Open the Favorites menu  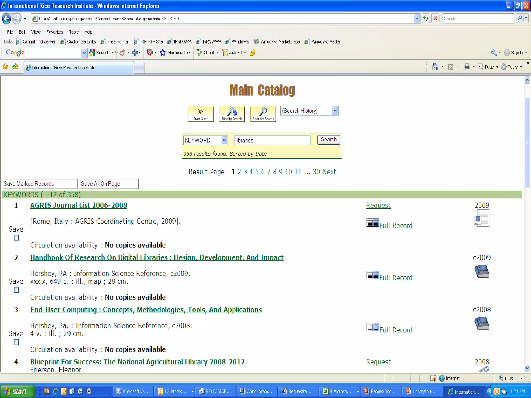tap(55, 32)
